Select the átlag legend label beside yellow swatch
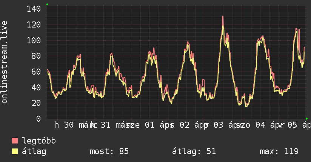The image size is (311, 162). pyautogui.click(x=34, y=151)
